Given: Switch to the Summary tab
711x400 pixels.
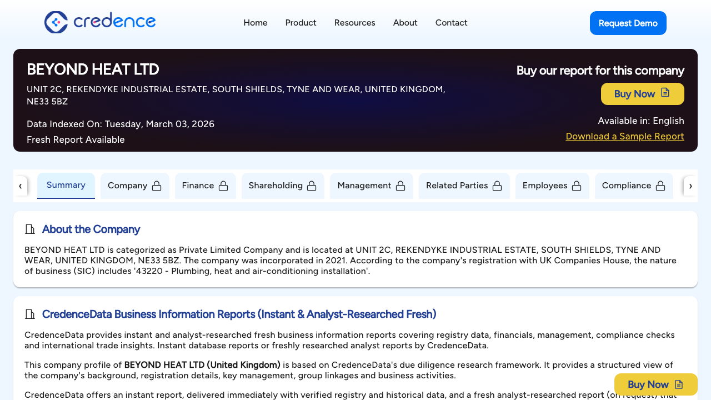Looking at the screenshot, I should 66,185.
